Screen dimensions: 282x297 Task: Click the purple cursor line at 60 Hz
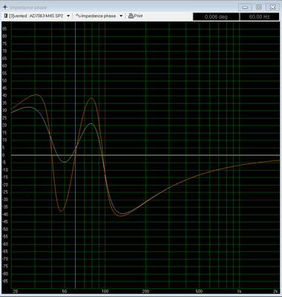click(x=75, y=154)
